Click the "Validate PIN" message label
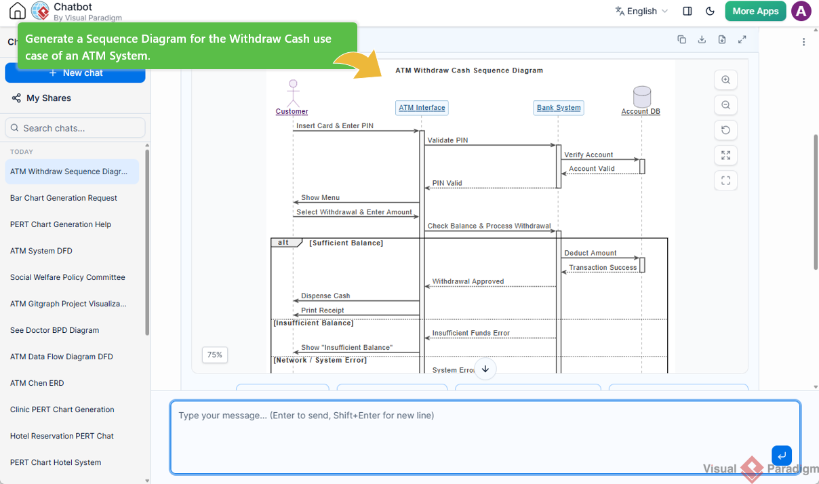 (447, 140)
